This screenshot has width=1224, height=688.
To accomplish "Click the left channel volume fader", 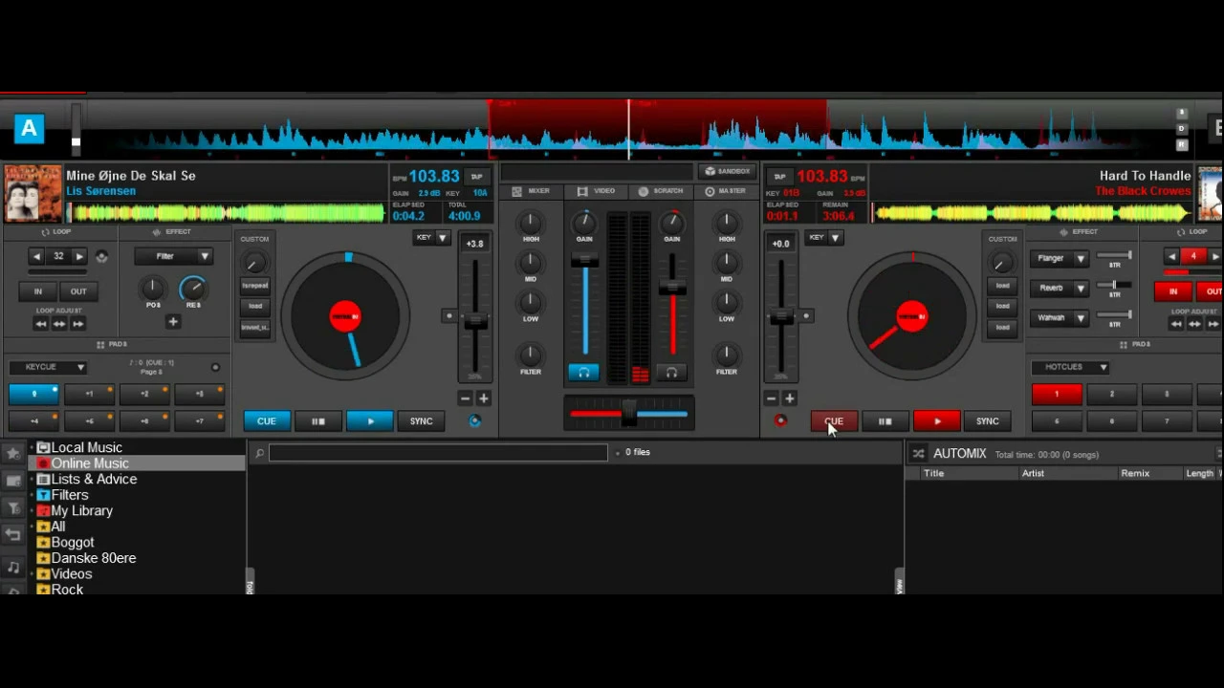I will [x=585, y=261].
